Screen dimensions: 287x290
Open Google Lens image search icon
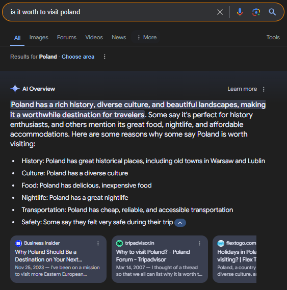pyautogui.click(x=256, y=12)
